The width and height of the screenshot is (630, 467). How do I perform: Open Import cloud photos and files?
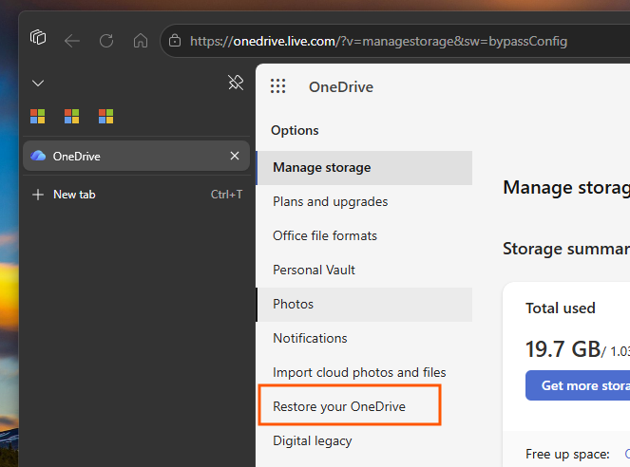click(x=364, y=373)
